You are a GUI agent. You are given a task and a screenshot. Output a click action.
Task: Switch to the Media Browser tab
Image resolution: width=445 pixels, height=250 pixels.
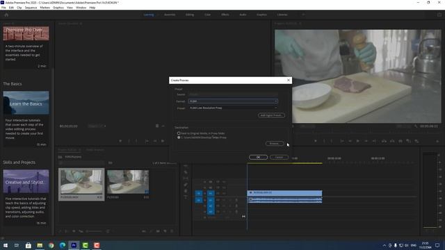pyautogui.click(x=95, y=150)
